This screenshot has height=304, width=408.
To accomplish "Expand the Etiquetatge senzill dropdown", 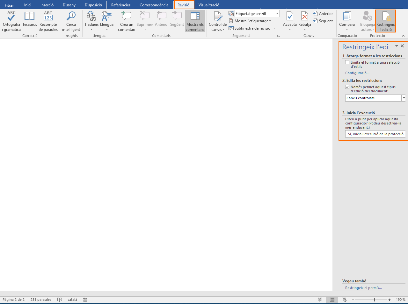I will pos(277,14).
